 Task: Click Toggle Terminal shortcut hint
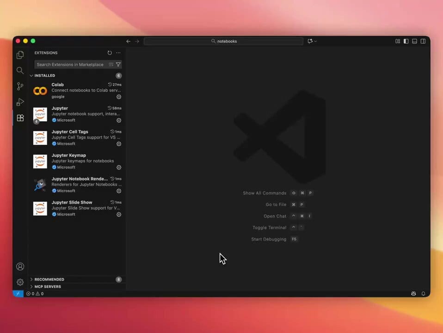(278, 228)
